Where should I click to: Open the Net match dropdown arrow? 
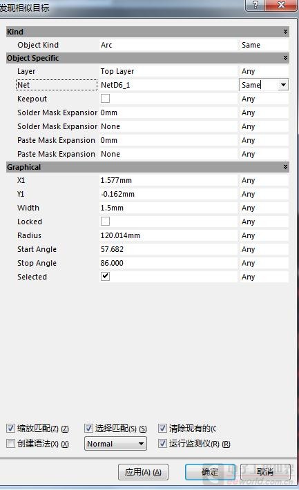click(x=283, y=85)
